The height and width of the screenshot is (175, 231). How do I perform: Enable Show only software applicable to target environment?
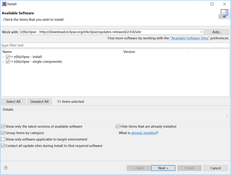pyautogui.click(x=3, y=139)
